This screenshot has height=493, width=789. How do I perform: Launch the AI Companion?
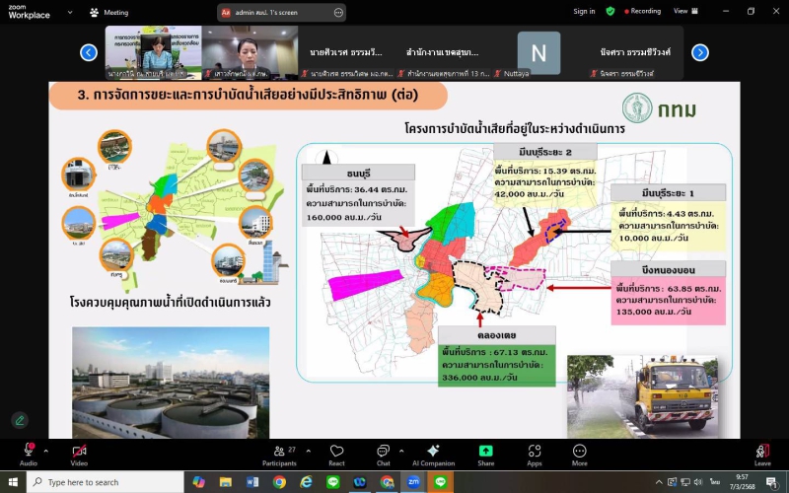[x=433, y=453]
